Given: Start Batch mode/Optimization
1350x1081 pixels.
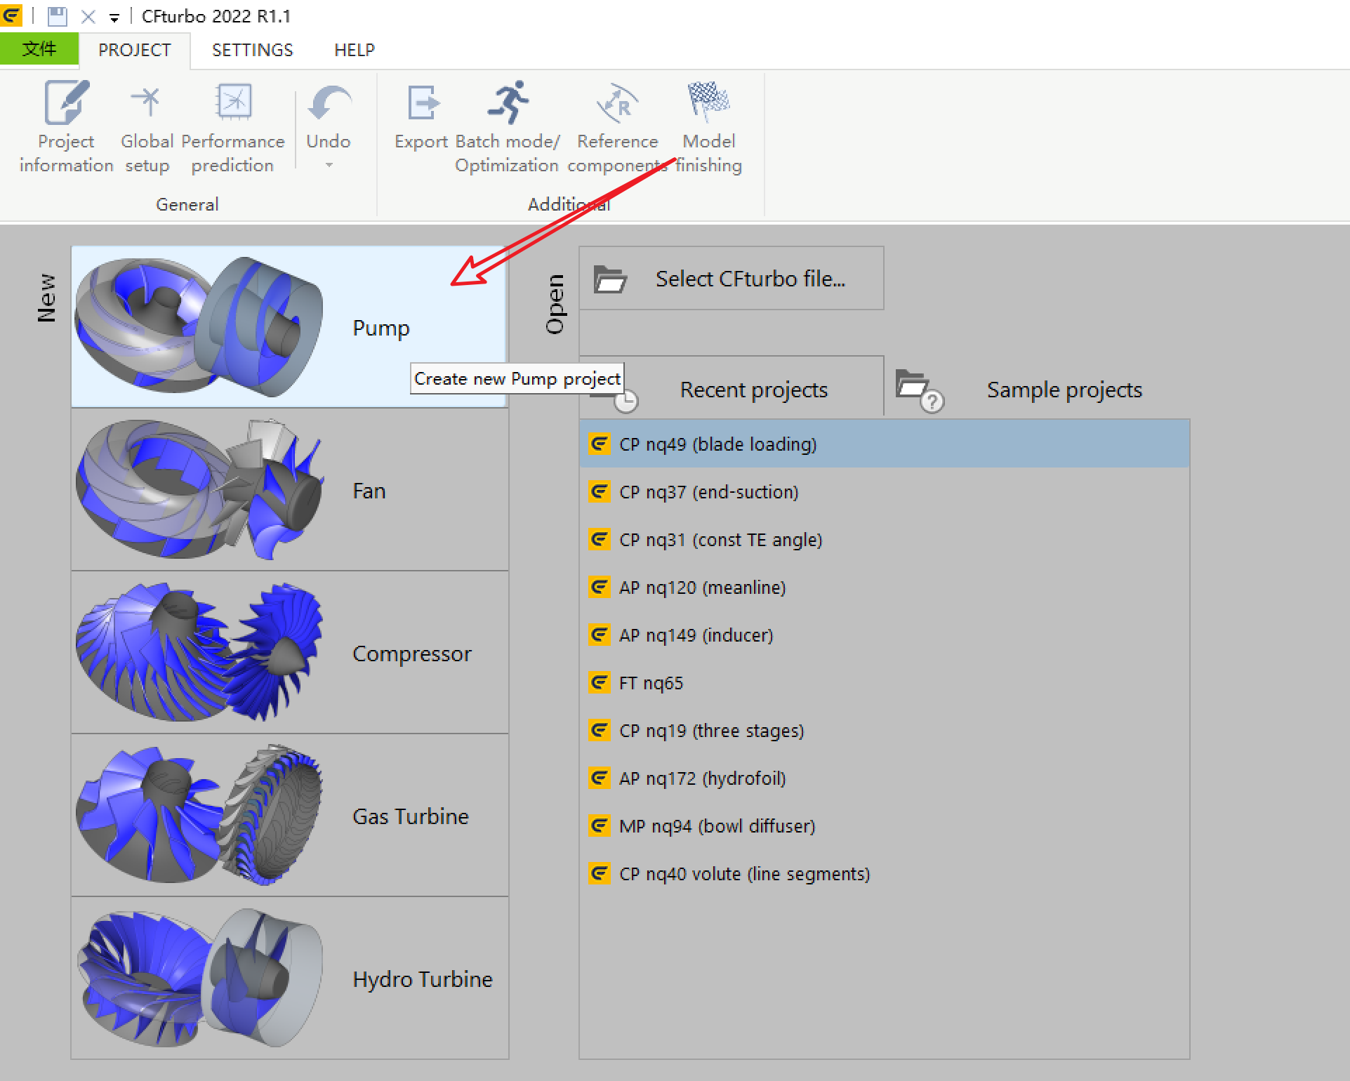Looking at the screenshot, I should [x=508, y=126].
